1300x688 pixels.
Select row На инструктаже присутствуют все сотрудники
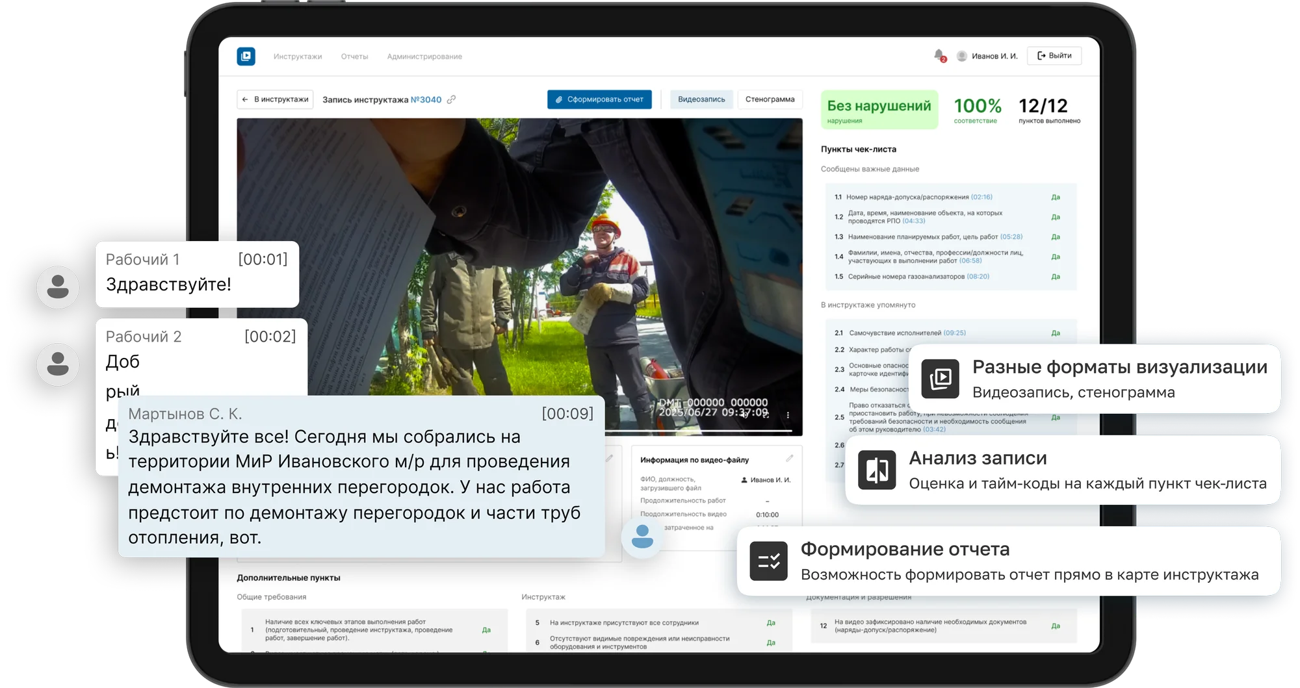tap(658, 622)
